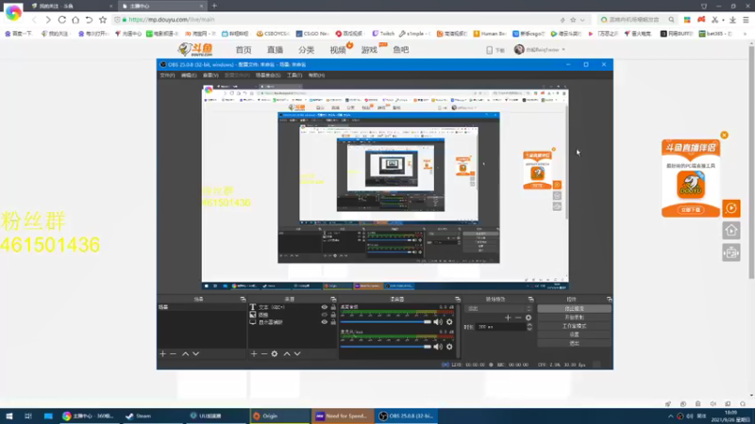
Task: Open source properties gear in OBS sources panel
Action: pos(275,354)
